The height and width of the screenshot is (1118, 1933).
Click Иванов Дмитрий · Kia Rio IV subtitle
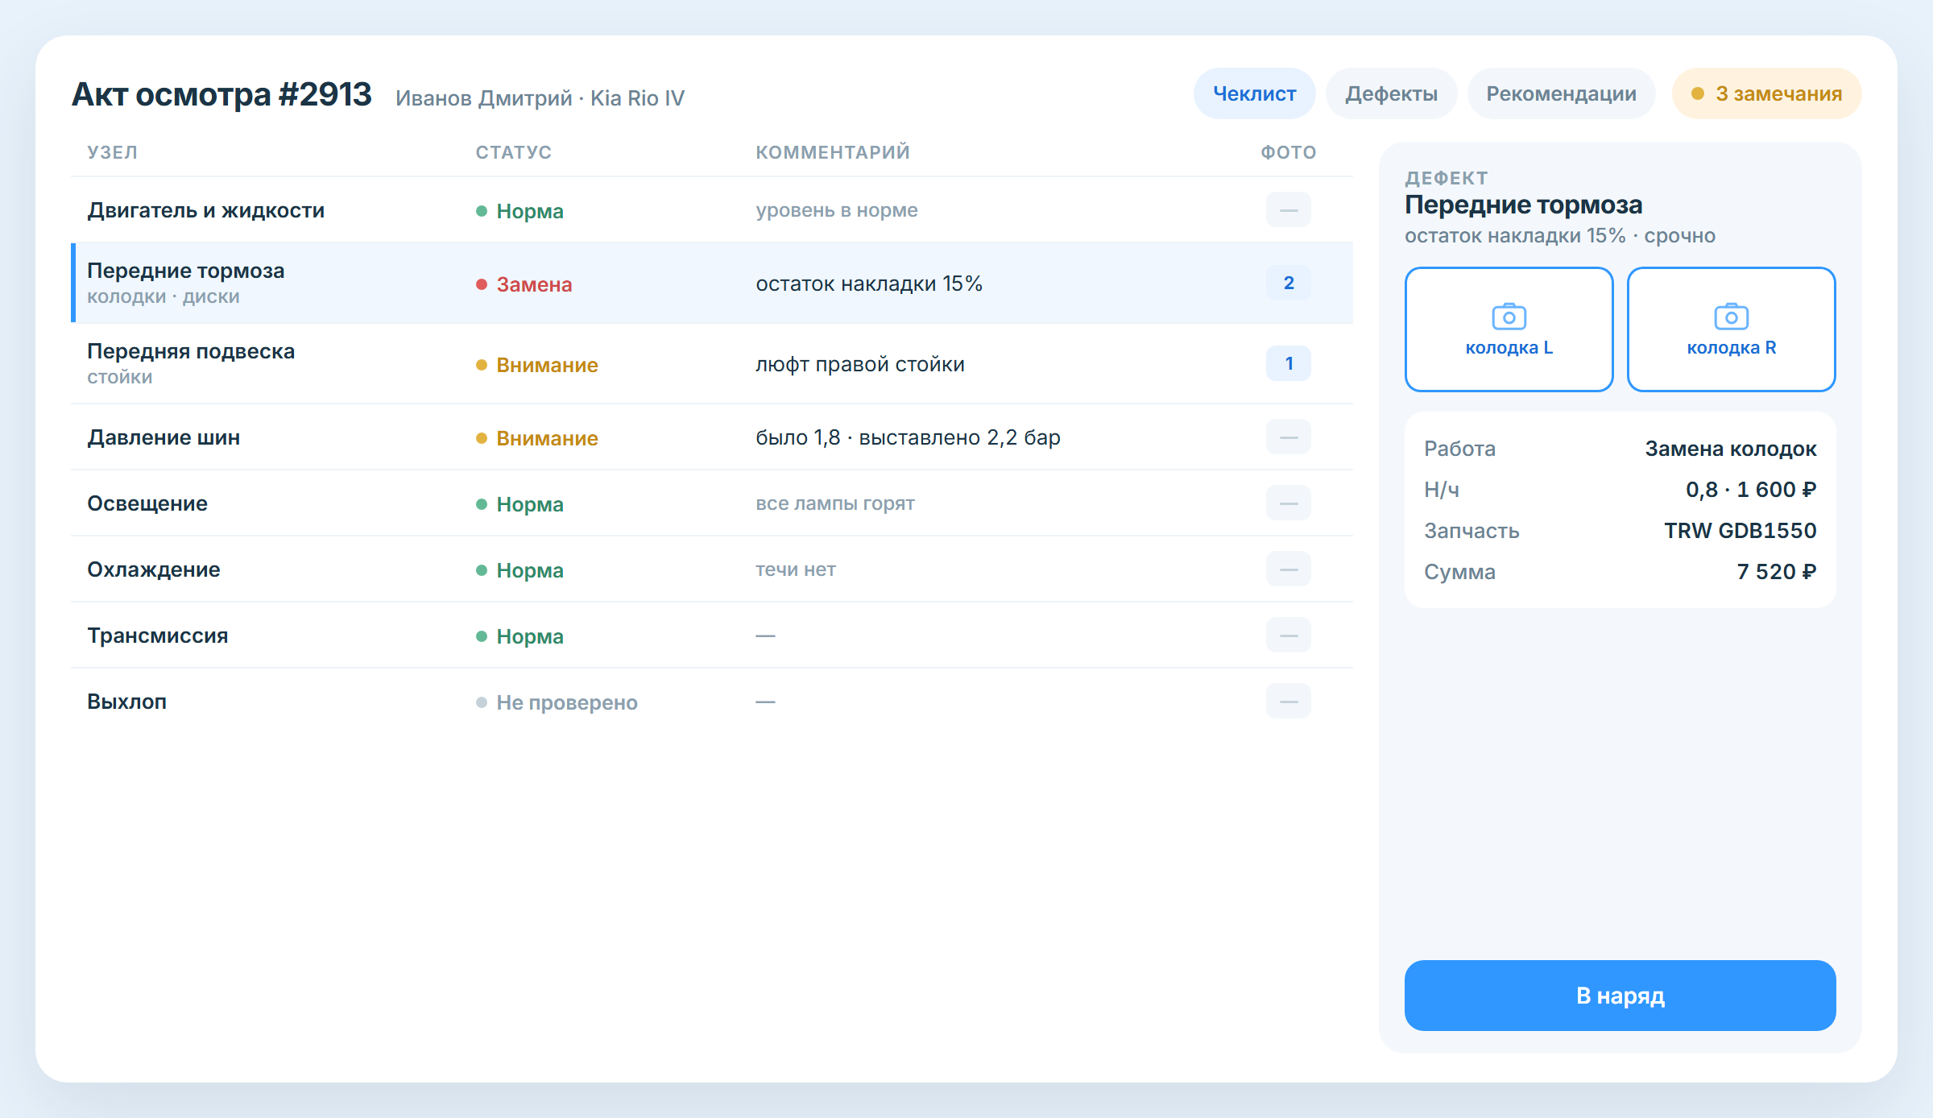click(x=540, y=98)
